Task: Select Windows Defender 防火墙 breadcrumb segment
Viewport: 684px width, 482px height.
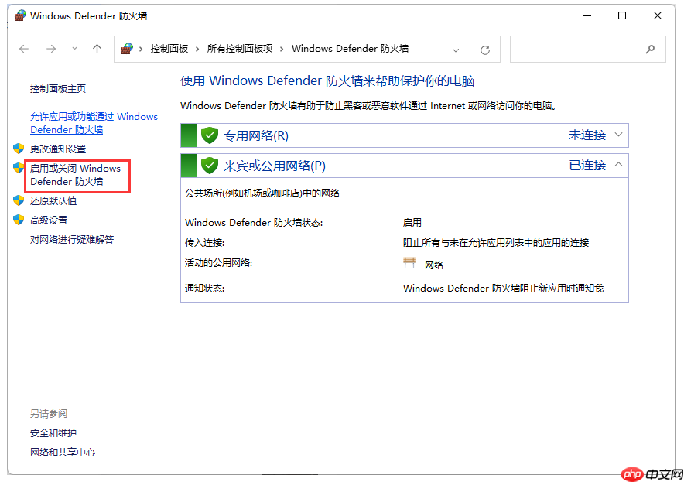Action: pyautogui.click(x=350, y=49)
